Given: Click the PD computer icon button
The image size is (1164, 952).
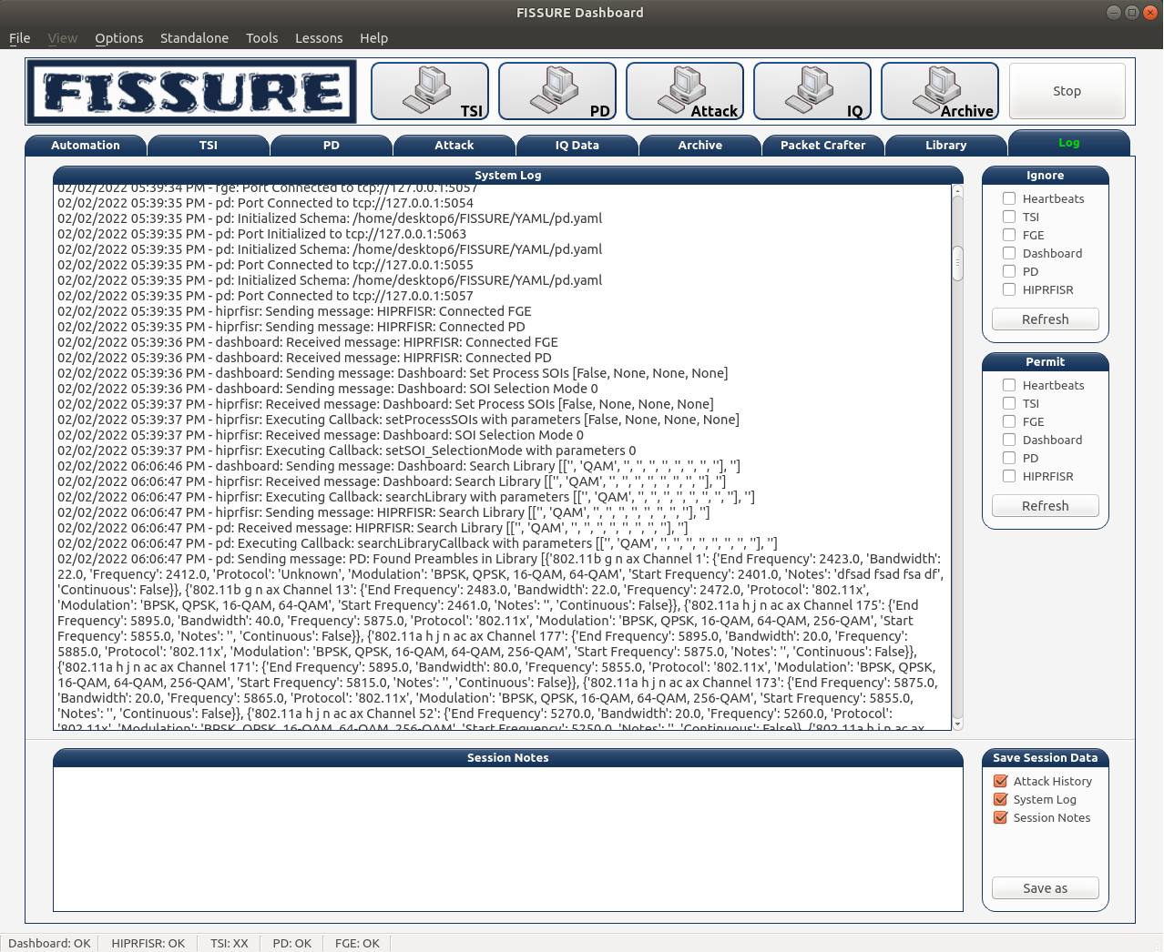Looking at the screenshot, I should 557,91.
